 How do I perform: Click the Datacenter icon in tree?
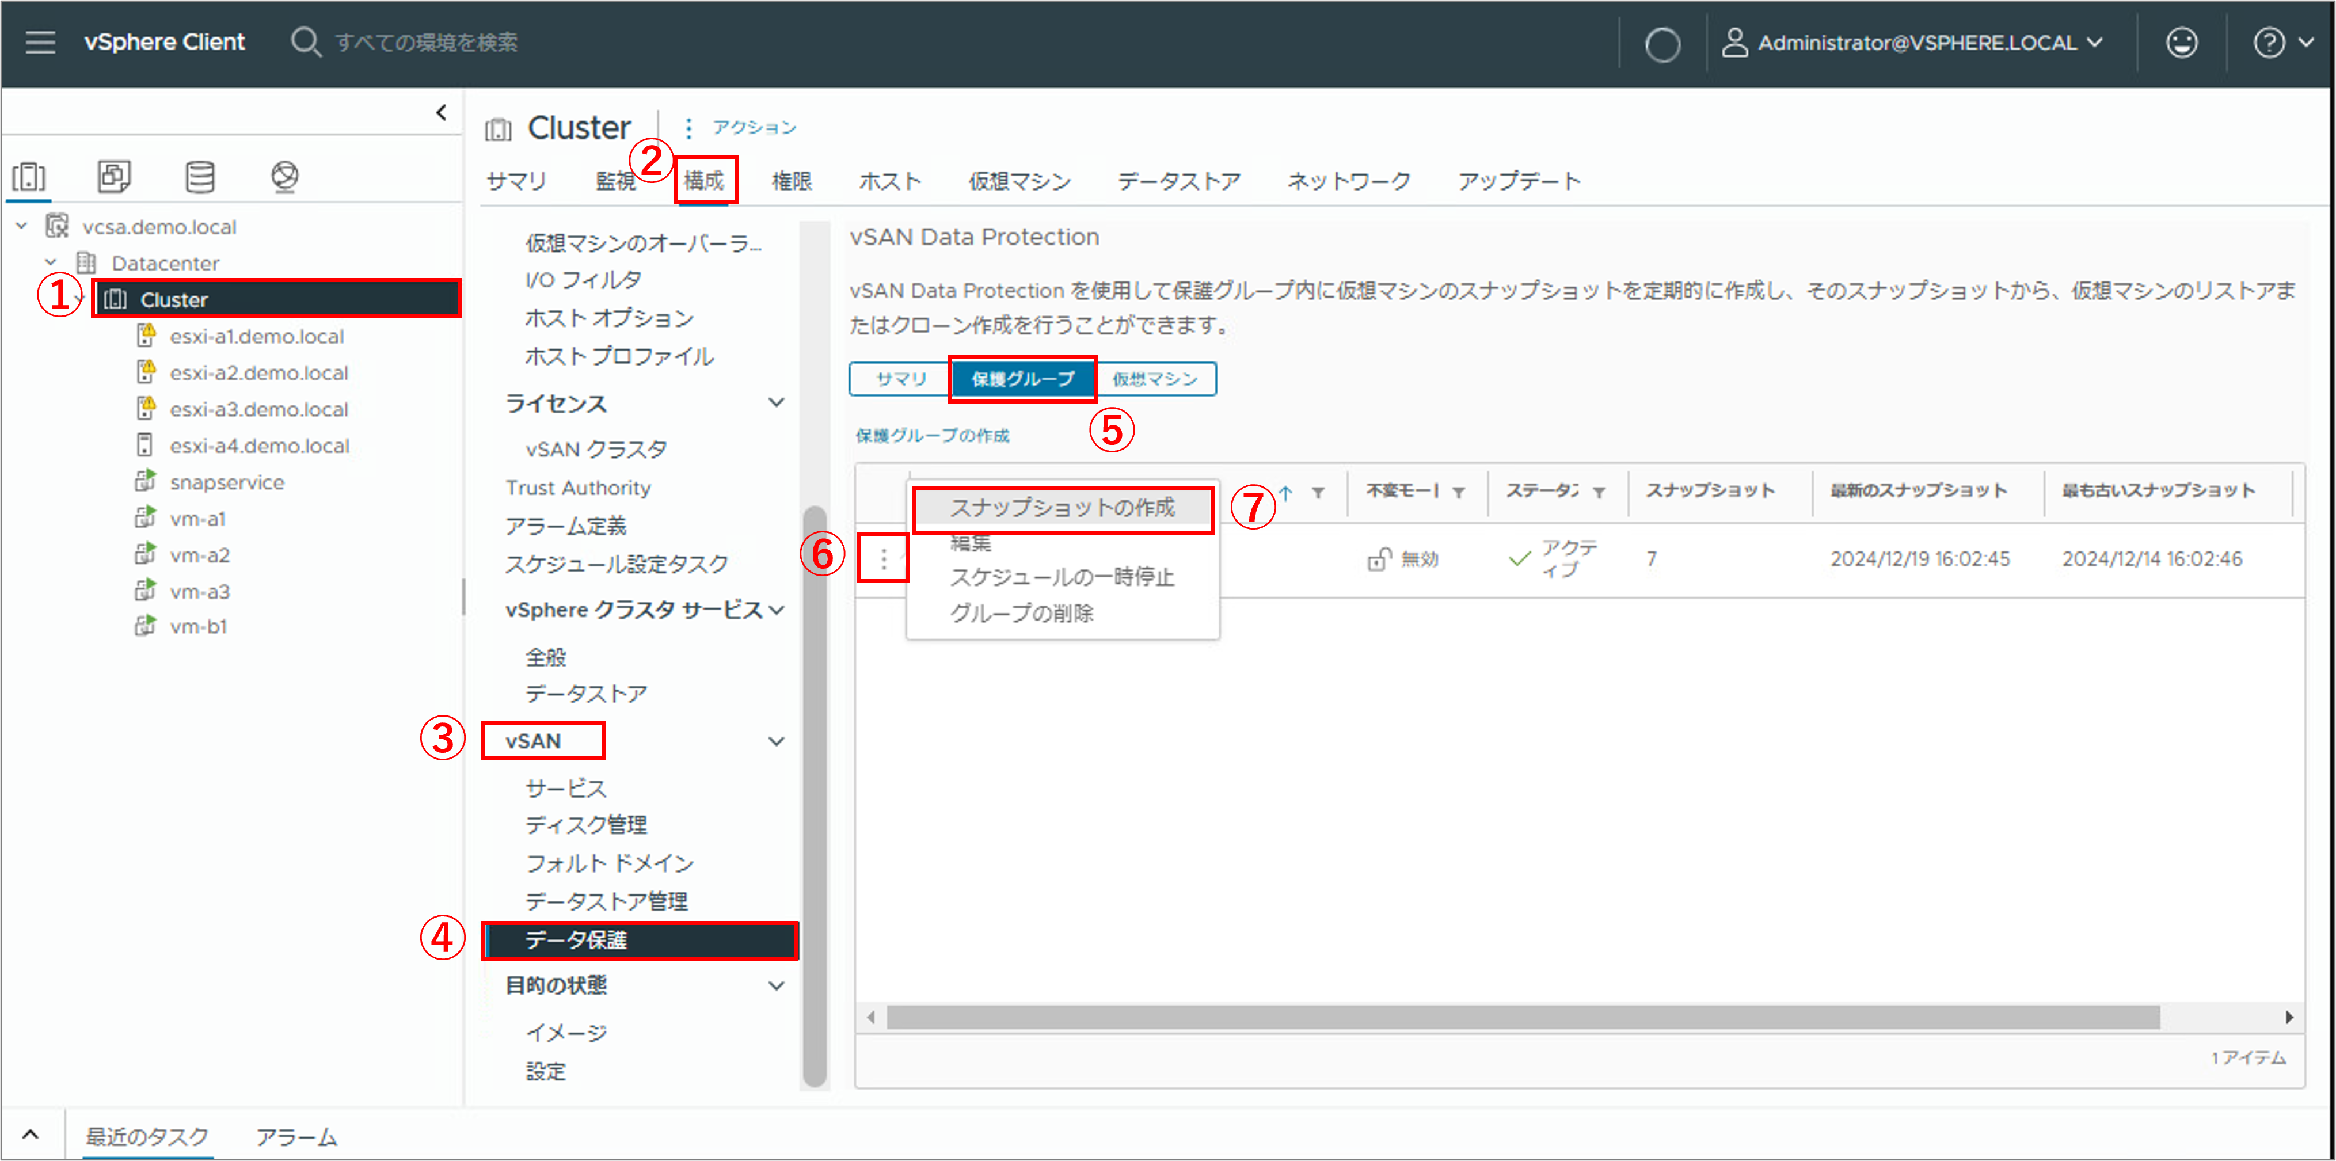[86, 263]
